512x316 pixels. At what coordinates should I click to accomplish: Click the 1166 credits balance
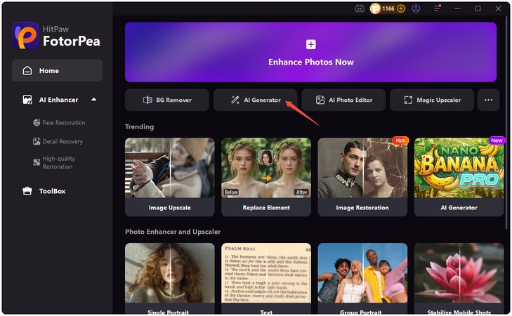(x=388, y=9)
